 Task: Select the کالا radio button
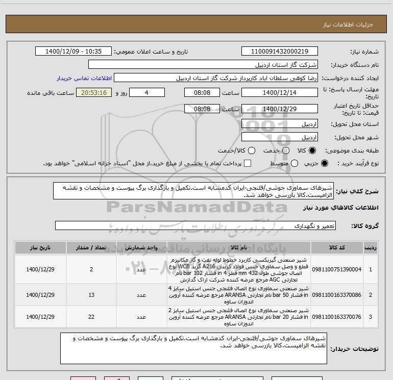(x=312, y=150)
